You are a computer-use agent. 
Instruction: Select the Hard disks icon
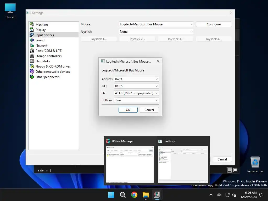tap(32, 61)
